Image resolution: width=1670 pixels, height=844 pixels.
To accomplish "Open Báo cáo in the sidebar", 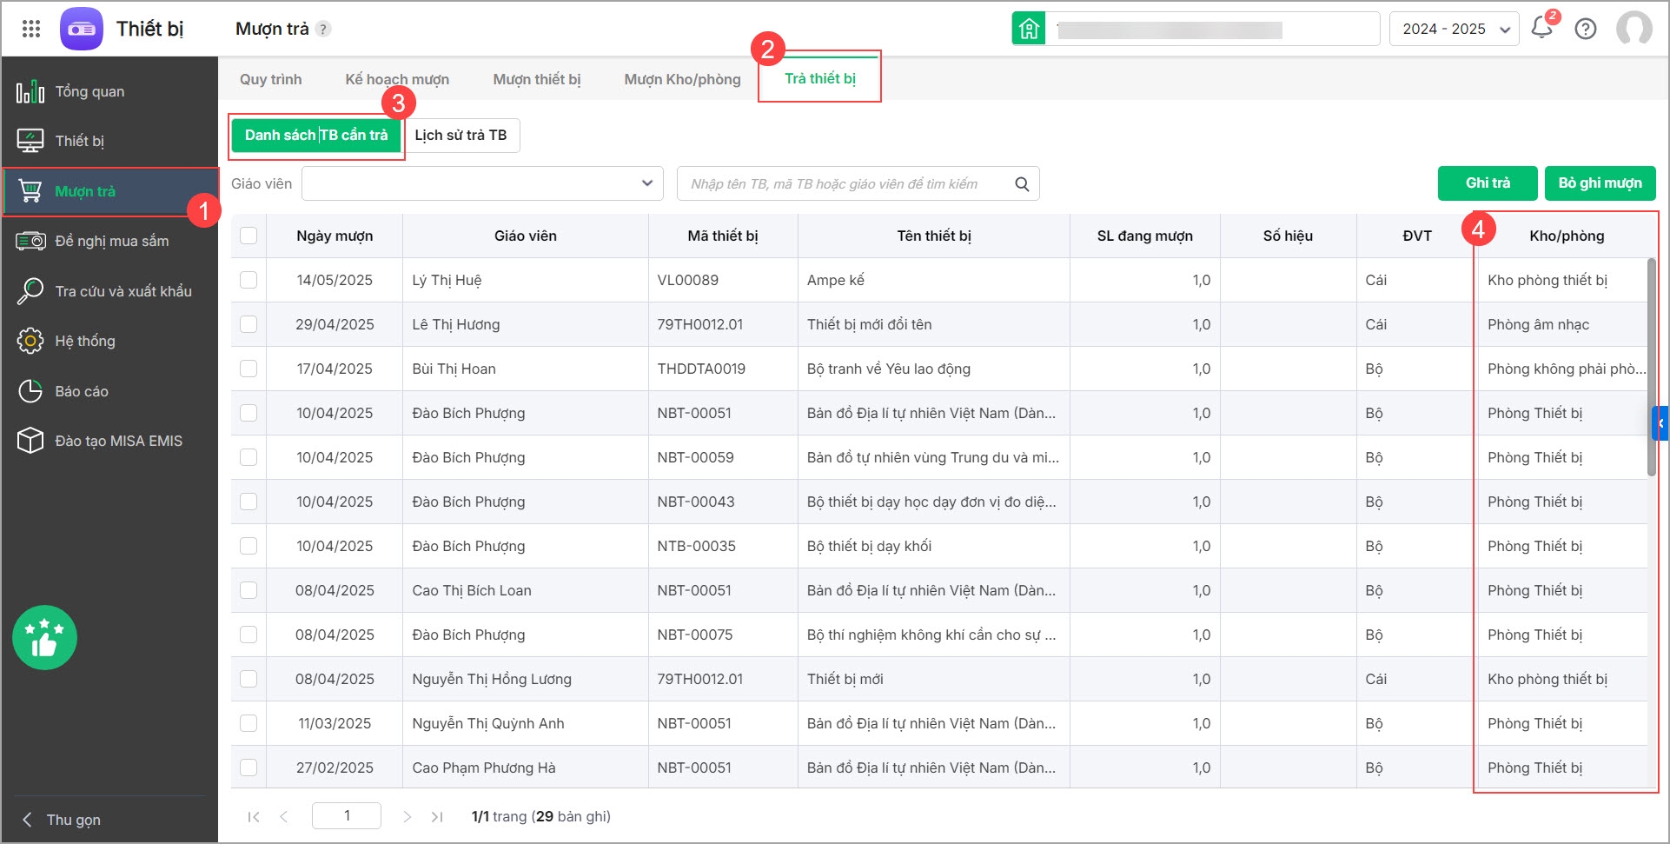I will click(109, 391).
